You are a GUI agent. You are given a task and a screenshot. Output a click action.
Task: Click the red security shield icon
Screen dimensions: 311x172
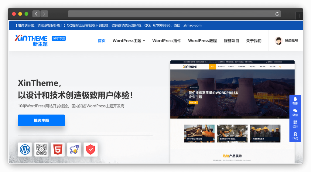click(x=91, y=150)
